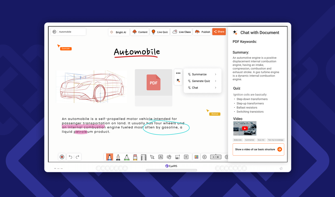
Task: Click the Summarise suggestion chip
Action: click(x=249, y=140)
